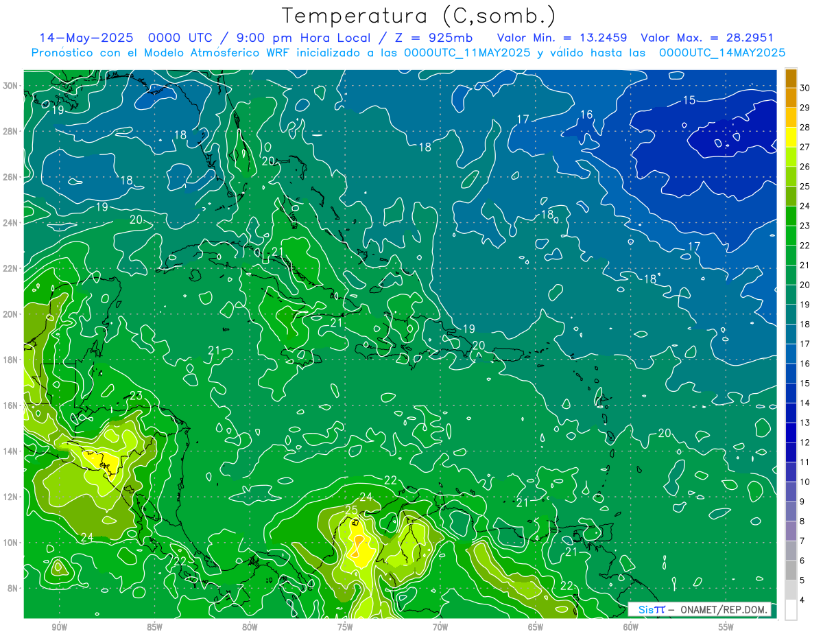Click the contour label '15' on the map
Viewport: 823px width, 636px height.
[689, 101]
